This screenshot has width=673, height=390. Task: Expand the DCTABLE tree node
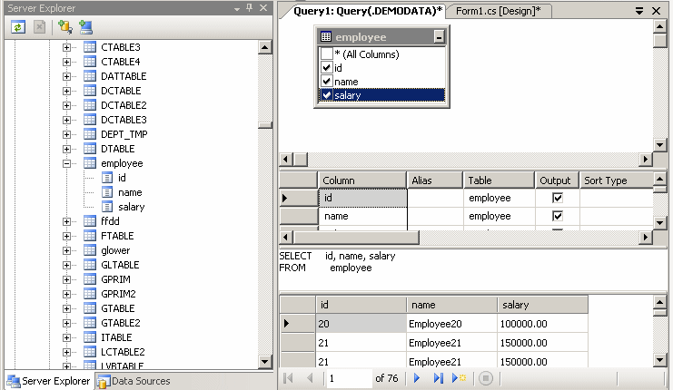67,91
